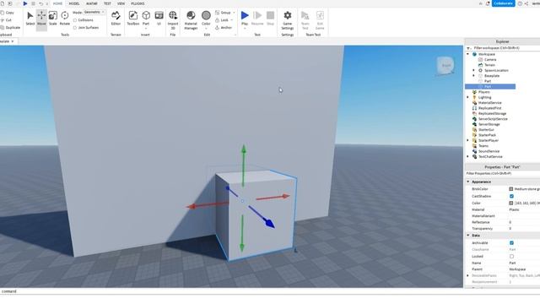Open the Terrain Editor
540x304 pixels.
(x=116, y=19)
